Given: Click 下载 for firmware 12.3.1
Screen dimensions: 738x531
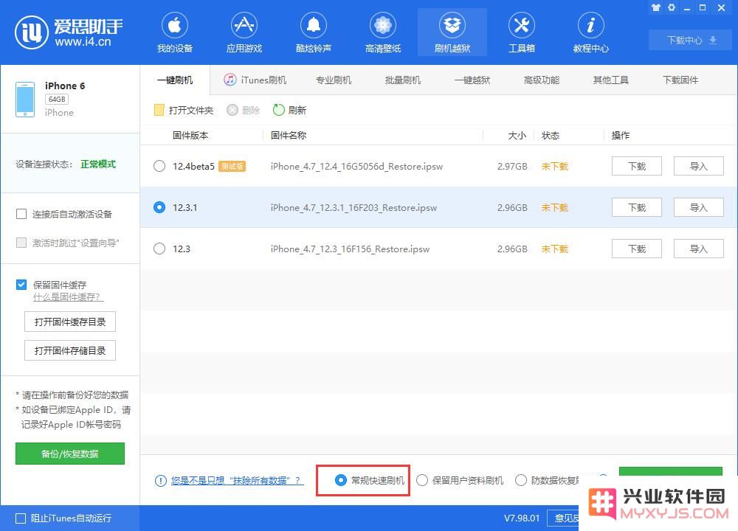Looking at the screenshot, I should [637, 207].
